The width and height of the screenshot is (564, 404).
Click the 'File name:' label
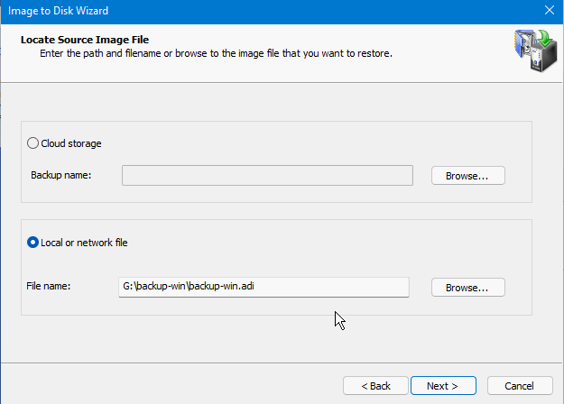click(x=50, y=287)
